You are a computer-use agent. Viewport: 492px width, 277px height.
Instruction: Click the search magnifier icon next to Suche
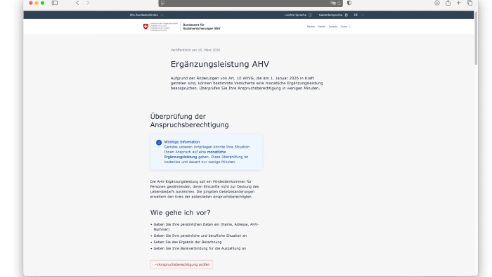pos(349,27)
